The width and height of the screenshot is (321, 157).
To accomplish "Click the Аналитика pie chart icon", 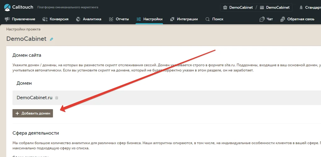I will (x=78, y=19).
